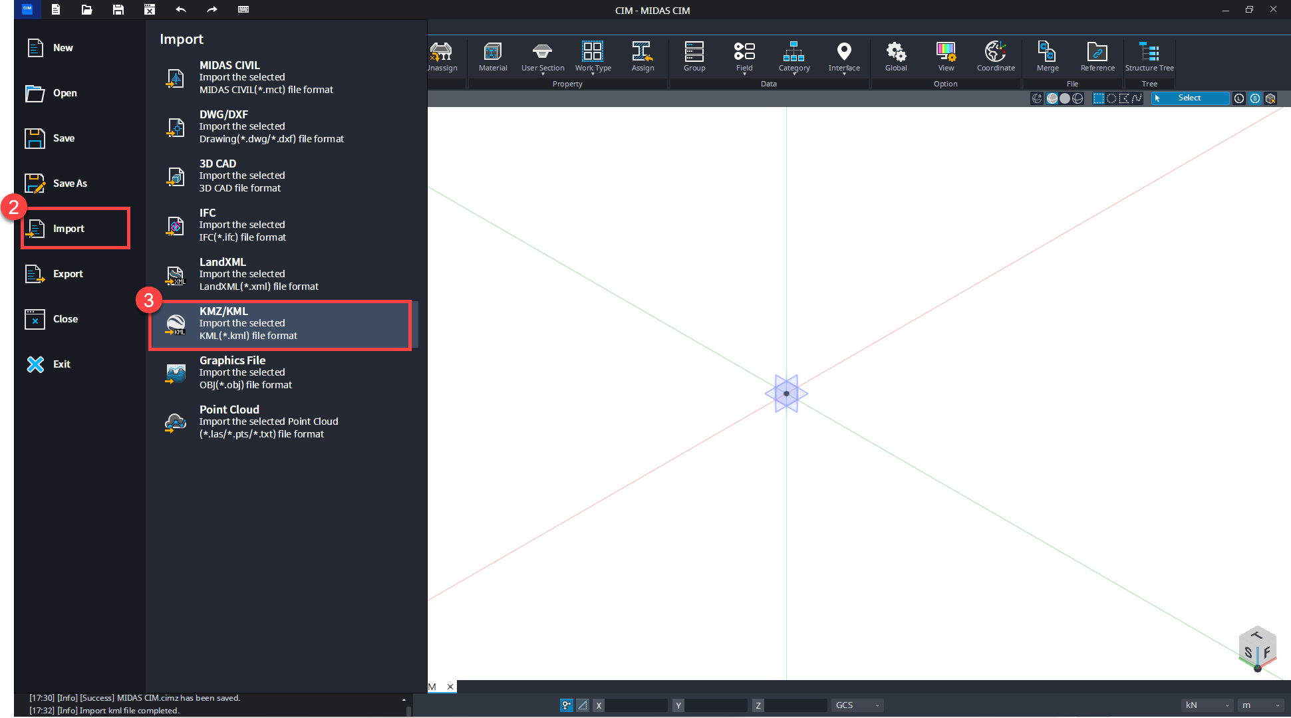1291x718 pixels.
Task: Enable polygon selection mode
Action: (1124, 98)
